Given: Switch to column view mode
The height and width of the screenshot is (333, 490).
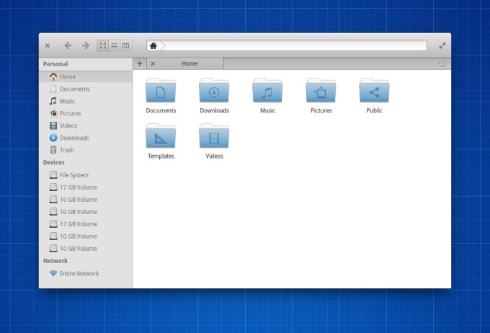Looking at the screenshot, I should click(125, 45).
